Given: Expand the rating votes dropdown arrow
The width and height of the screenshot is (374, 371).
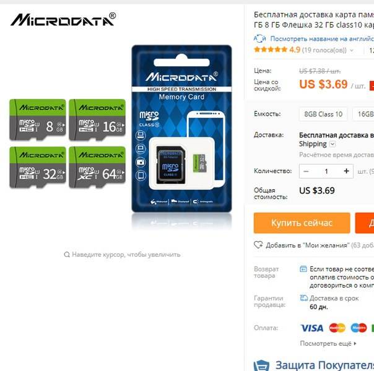Looking at the screenshot, I should pos(352,50).
